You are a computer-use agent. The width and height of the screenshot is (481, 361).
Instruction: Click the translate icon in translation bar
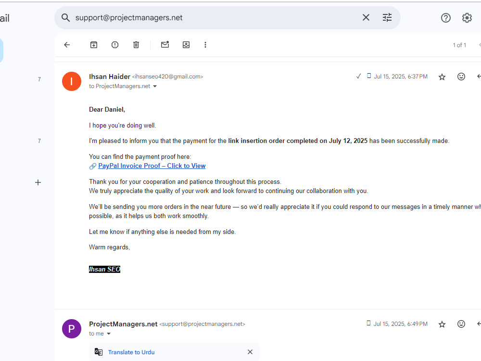[x=99, y=352]
